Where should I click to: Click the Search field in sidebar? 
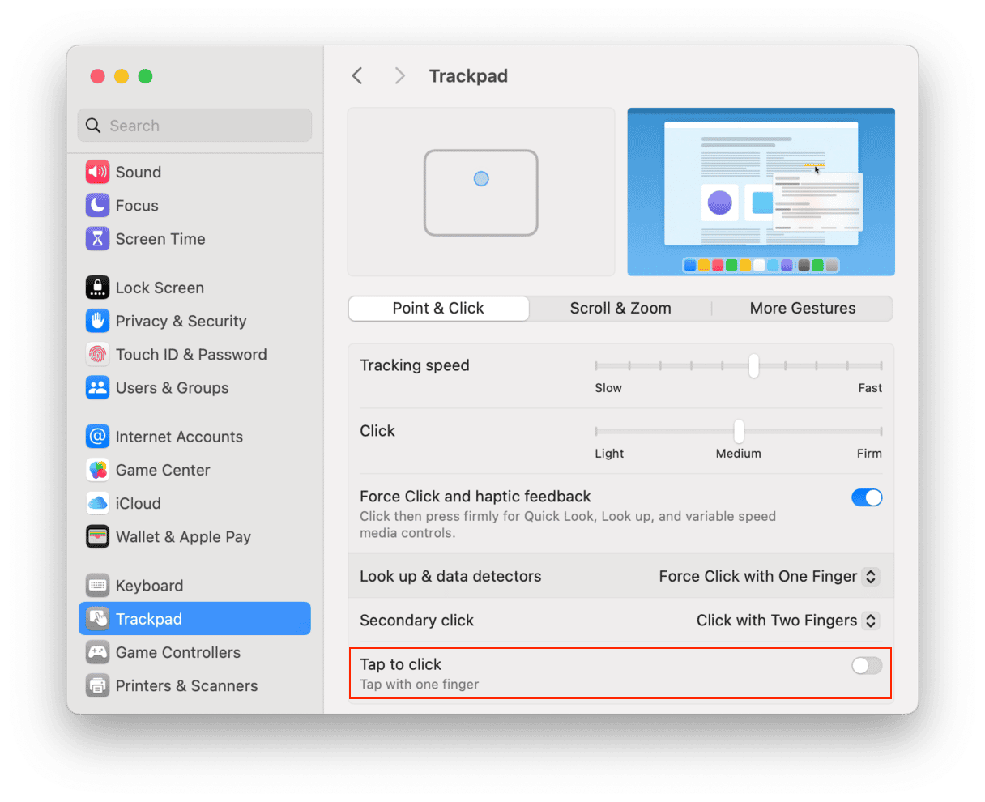pyautogui.click(x=194, y=126)
